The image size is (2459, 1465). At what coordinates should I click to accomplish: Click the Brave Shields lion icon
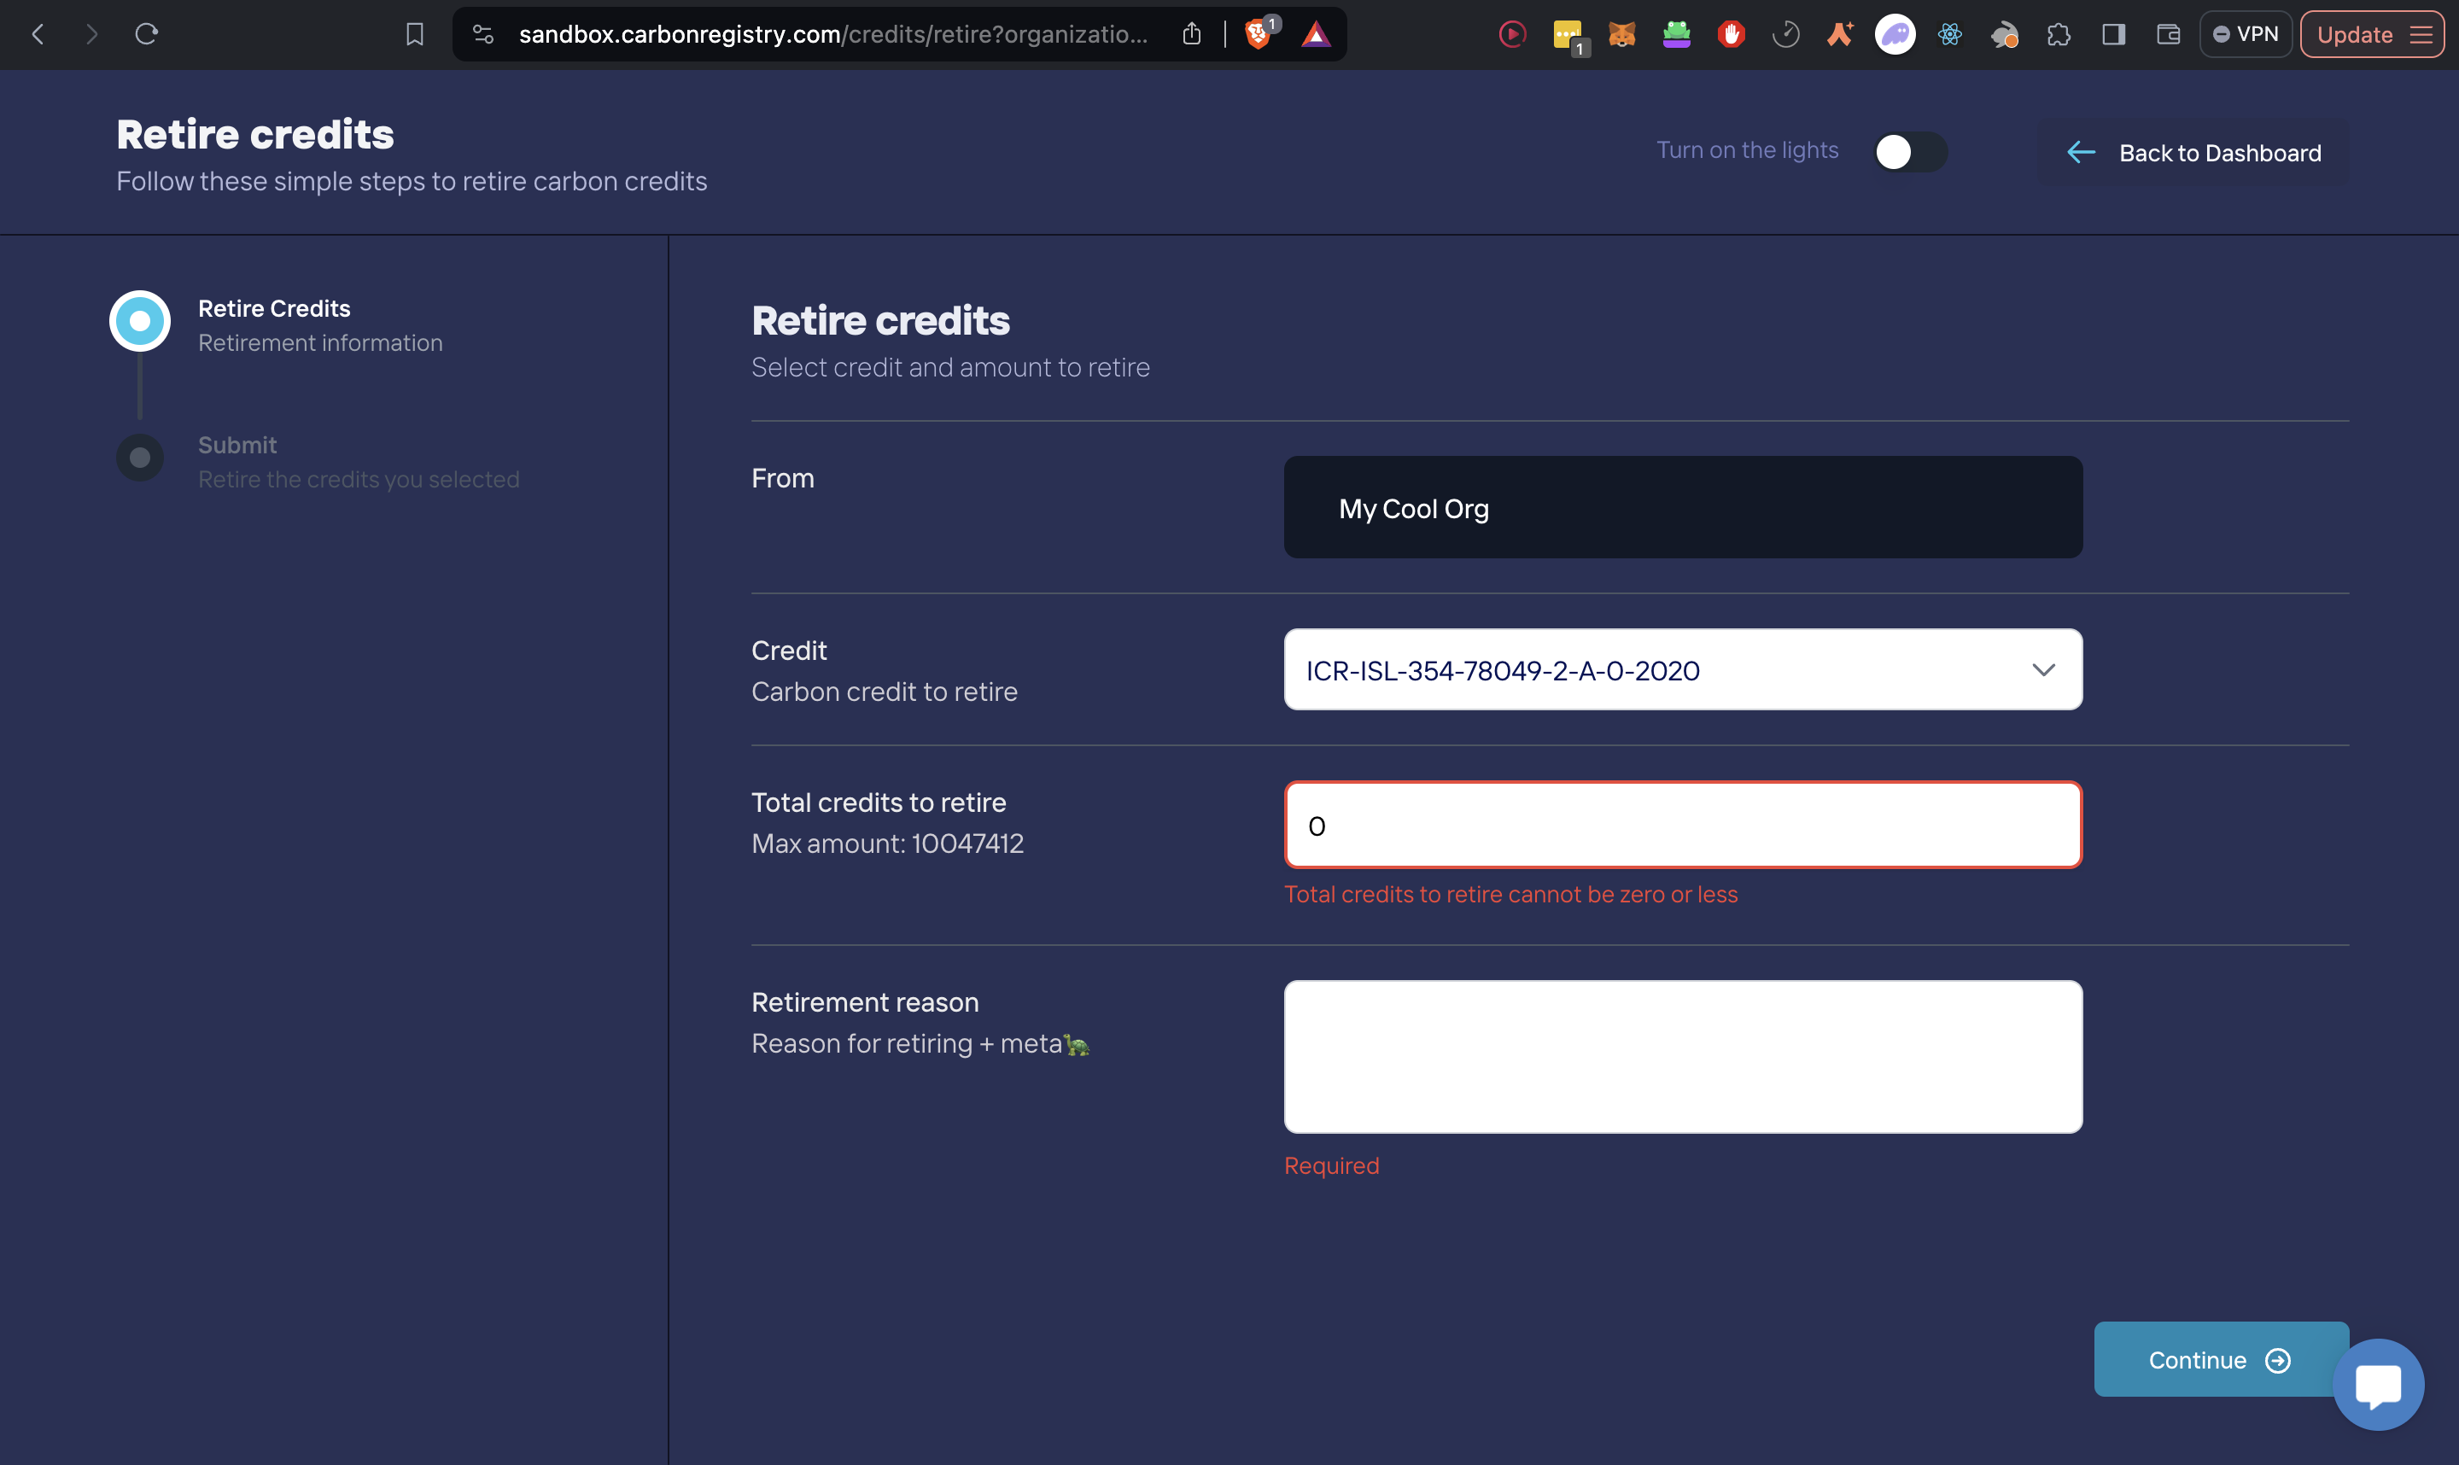click(x=1257, y=34)
